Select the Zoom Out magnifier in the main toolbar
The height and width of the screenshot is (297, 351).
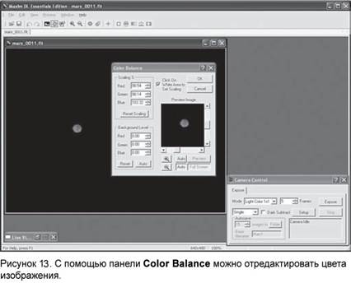pyautogui.click(x=80, y=24)
